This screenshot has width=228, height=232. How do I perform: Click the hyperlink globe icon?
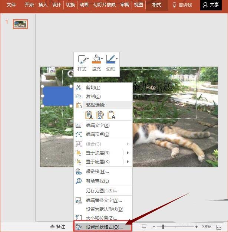point(79,171)
